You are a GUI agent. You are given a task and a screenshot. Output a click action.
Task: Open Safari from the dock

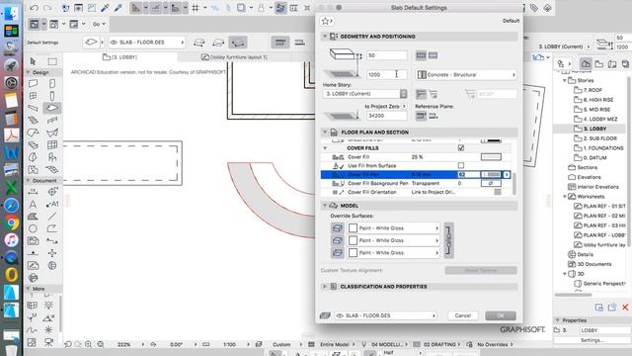11,205
